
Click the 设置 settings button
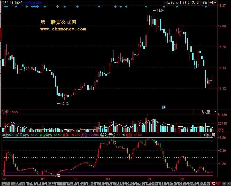(6, 184)
